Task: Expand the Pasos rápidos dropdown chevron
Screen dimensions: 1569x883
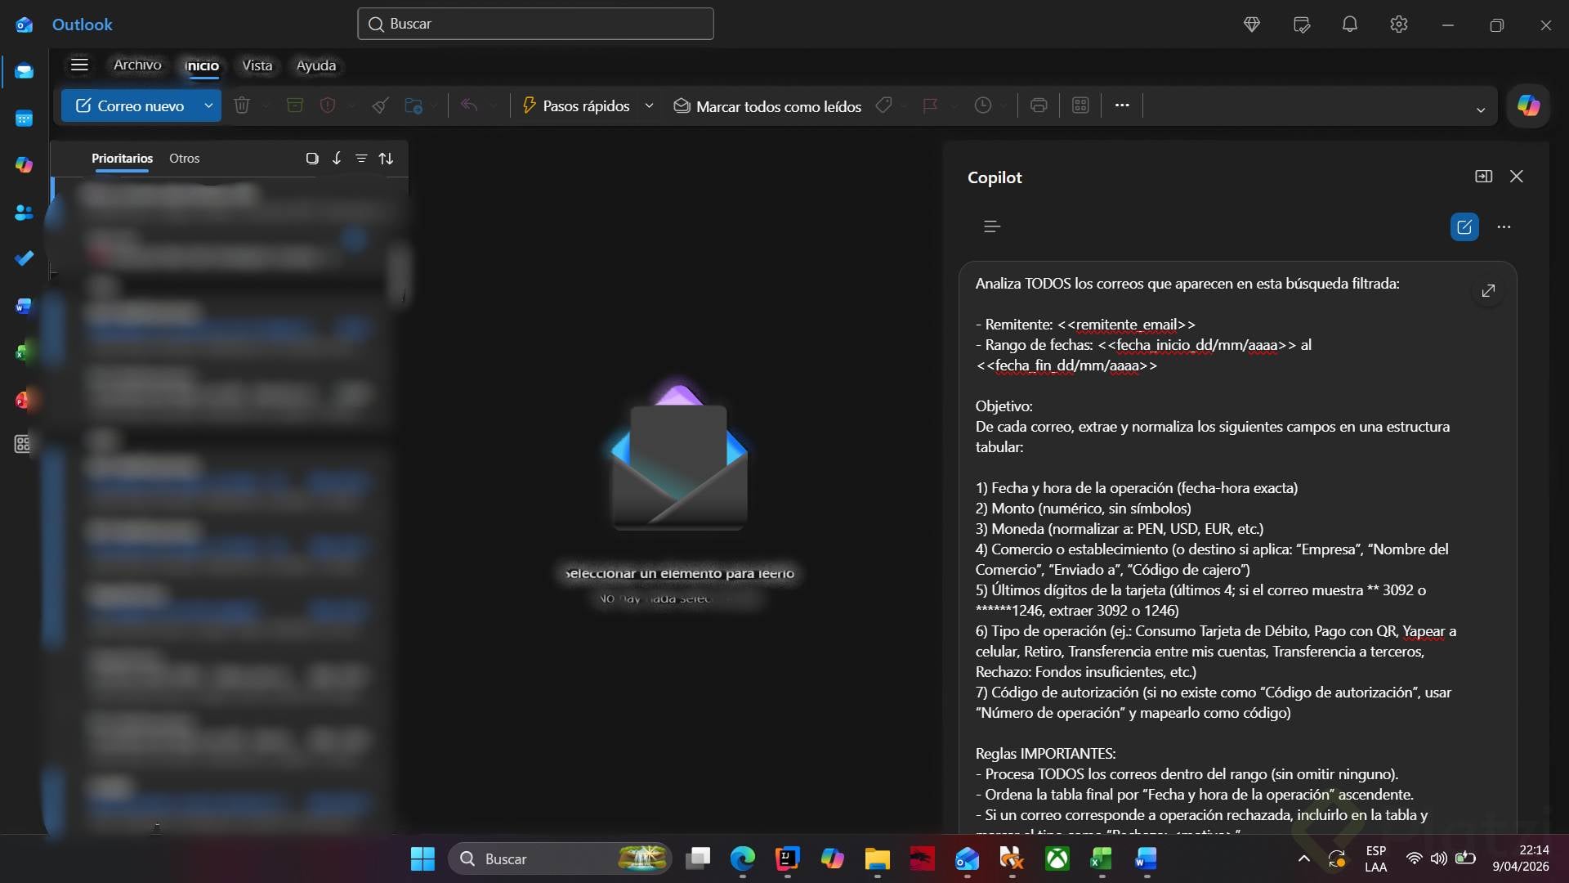Action: pyautogui.click(x=649, y=105)
